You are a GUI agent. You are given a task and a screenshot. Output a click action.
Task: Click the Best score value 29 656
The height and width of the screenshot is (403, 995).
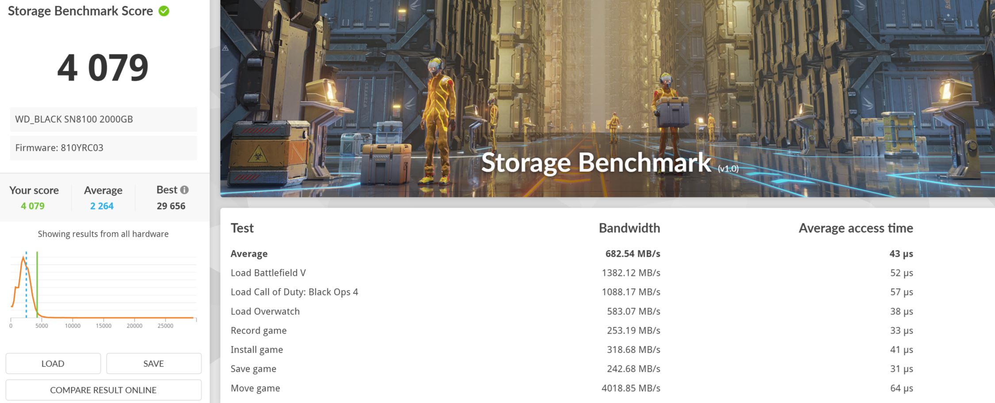point(171,206)
